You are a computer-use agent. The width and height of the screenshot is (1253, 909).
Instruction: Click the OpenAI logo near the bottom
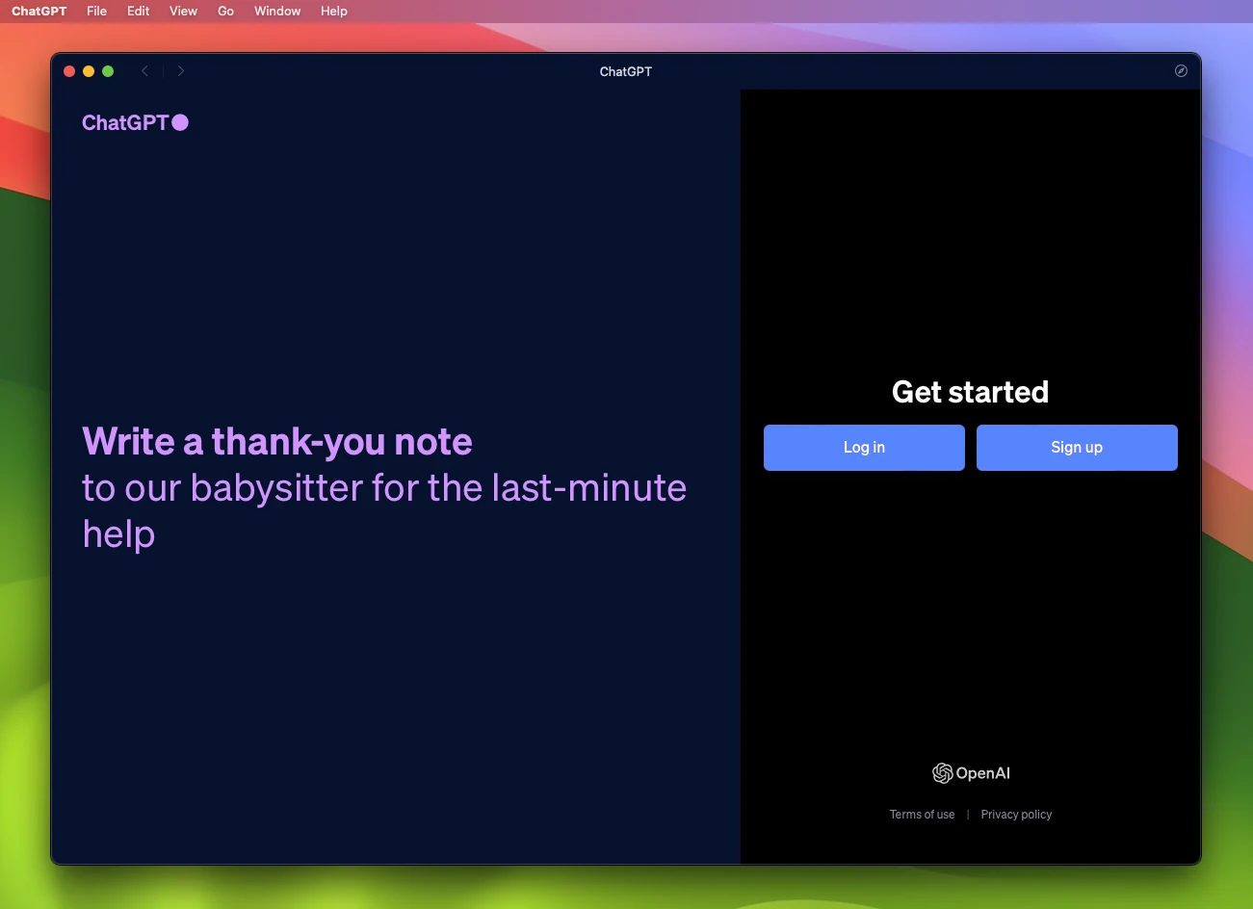[x=970, y=773]
